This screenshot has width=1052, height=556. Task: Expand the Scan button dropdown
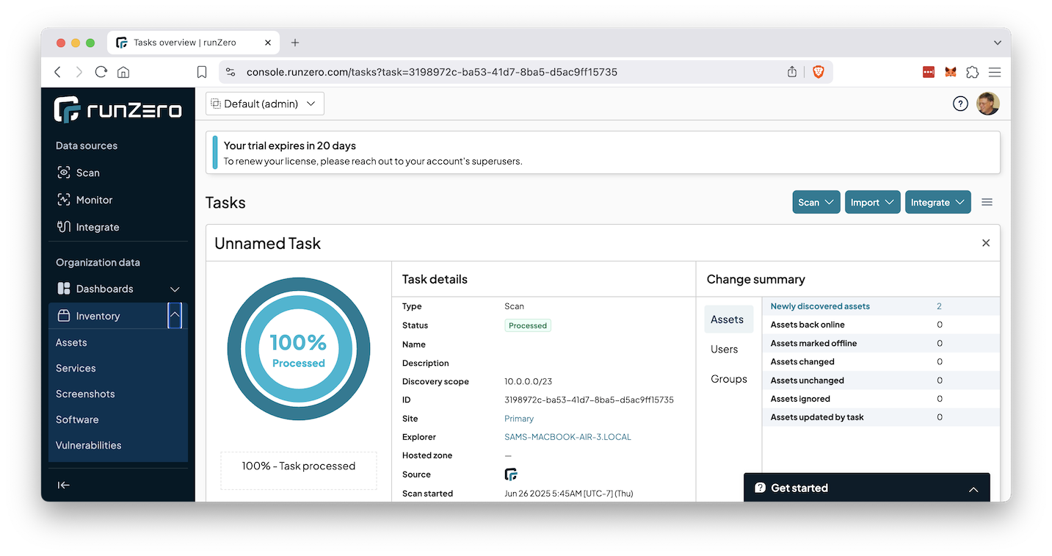(x=816, y=202)
